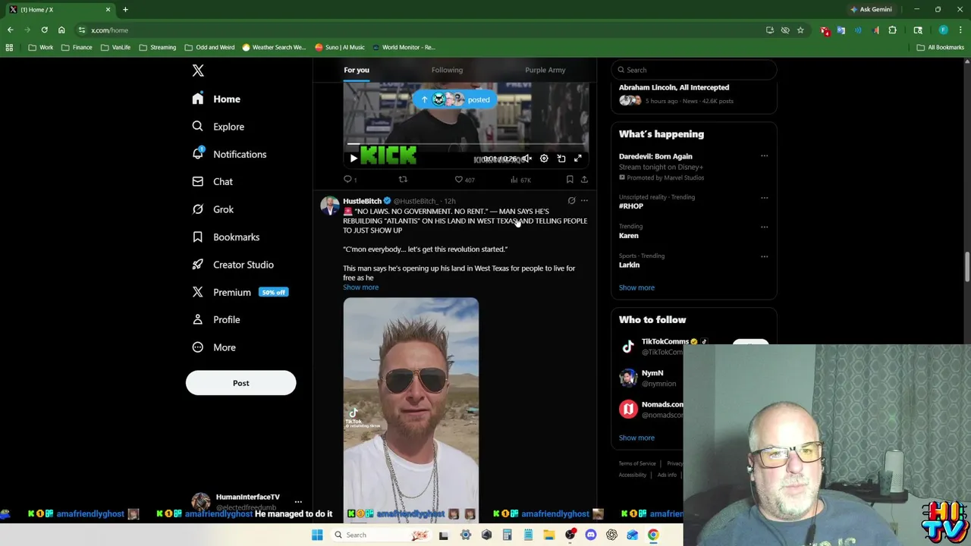Seek along the video progress bar
This screenshot has width=971, height=546.
[x=467, y=143]
